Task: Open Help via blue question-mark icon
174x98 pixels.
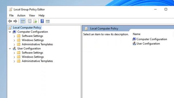Action: (42, 21)
